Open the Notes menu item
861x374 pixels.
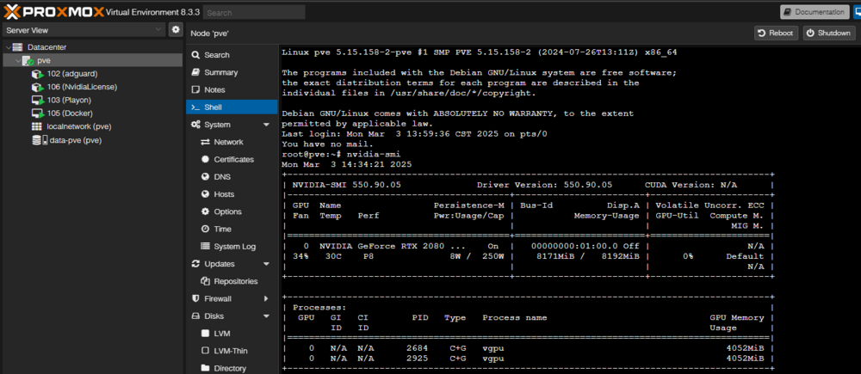coord(232,90)
